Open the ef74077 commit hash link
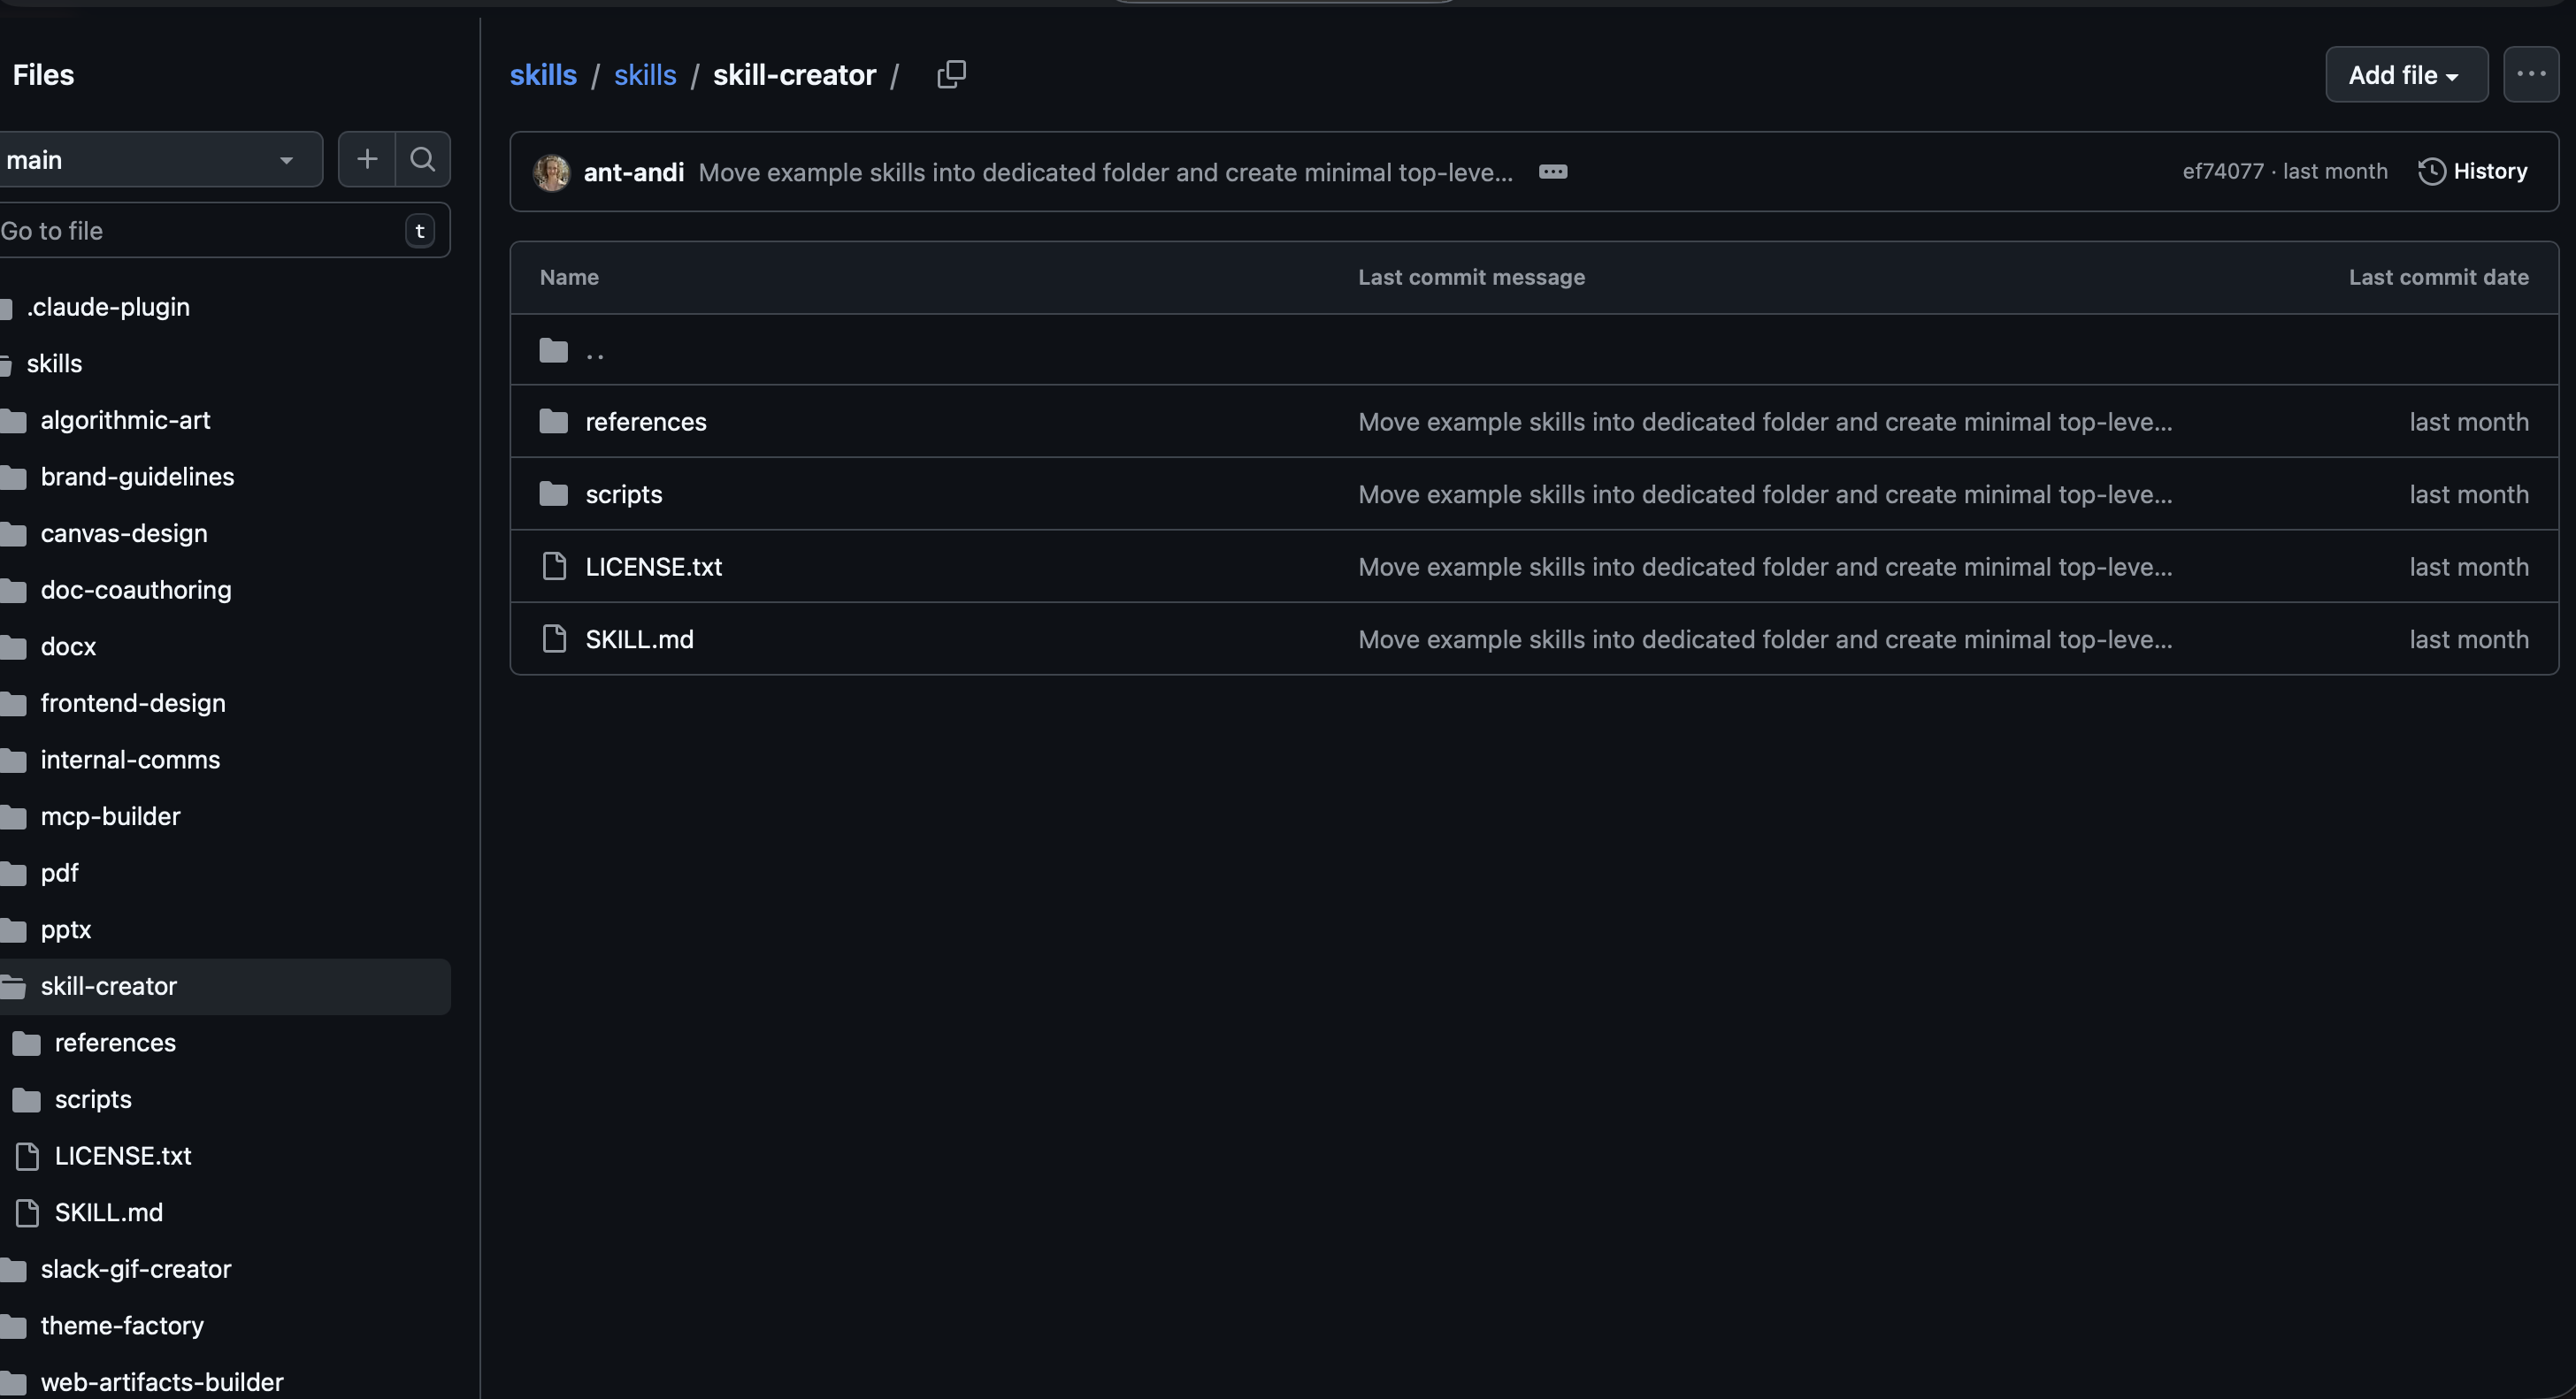The height and width of the screenshot is (1399, 2576). pos(2222,171)
